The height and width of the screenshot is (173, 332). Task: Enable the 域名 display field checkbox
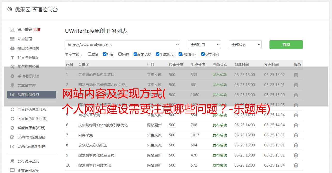[89, 54]
